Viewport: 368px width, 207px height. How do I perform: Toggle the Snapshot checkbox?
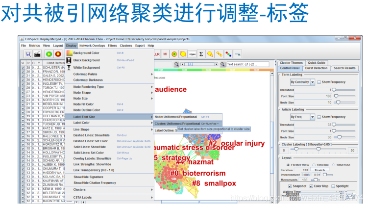tap(290, 186)
